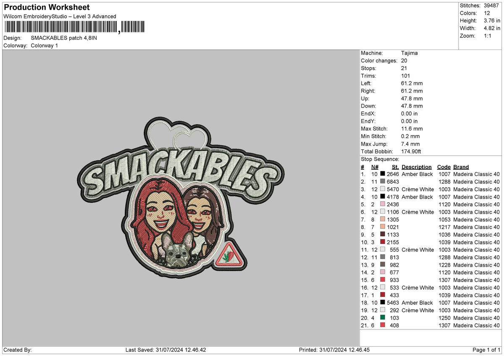Image resolution: width=504 pixels, height=356 pixels.
Task: Click the Colorway 1 value
Action: 45,45
